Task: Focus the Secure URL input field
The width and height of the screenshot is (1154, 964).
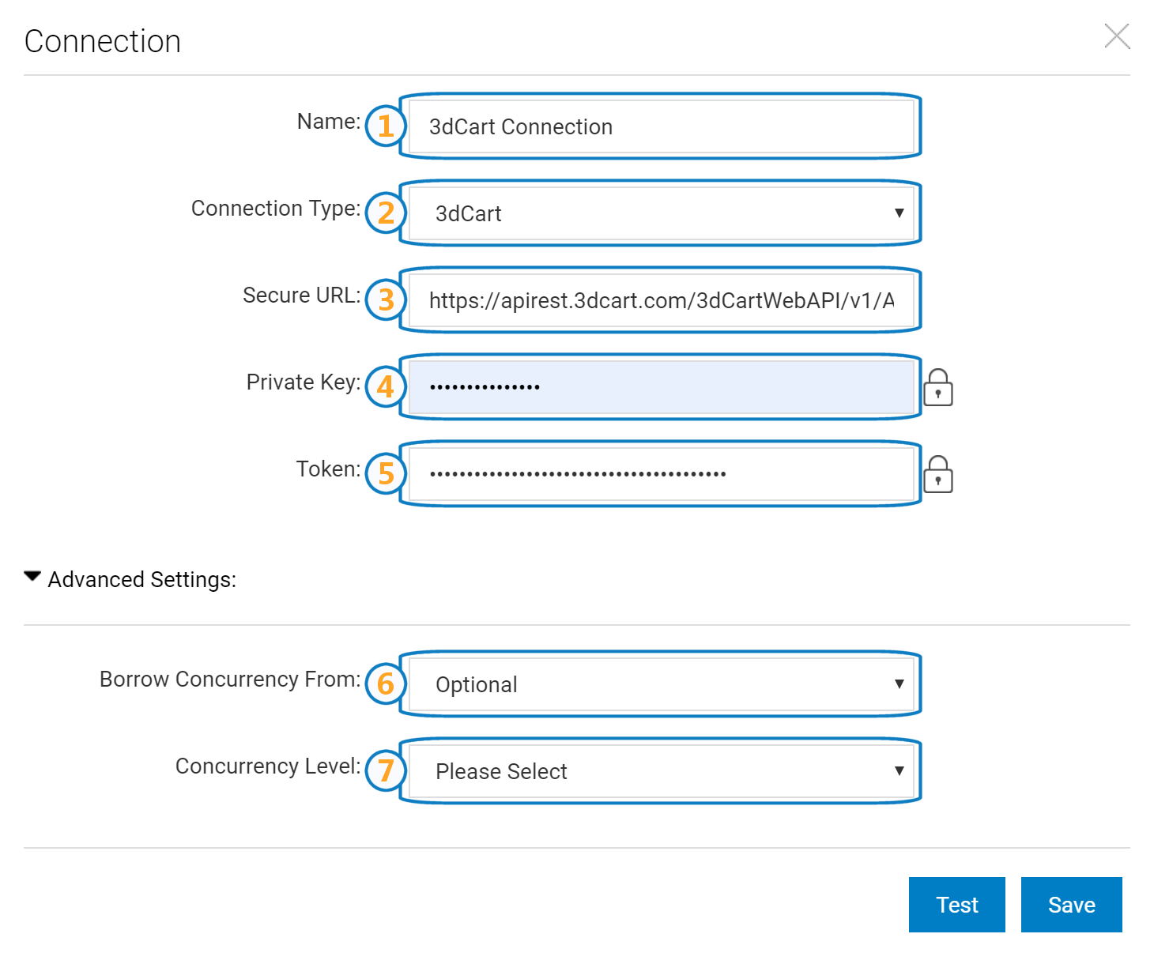Action: point(661,300)
